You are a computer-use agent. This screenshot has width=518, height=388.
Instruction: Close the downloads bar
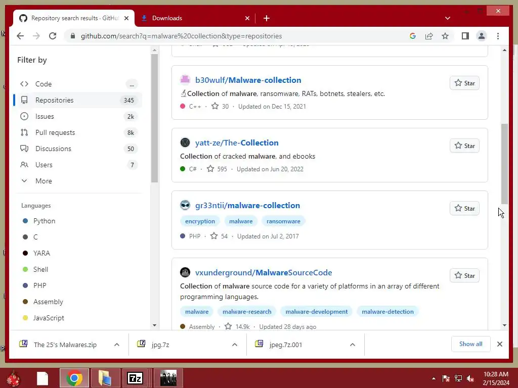[x=500, y=344]
